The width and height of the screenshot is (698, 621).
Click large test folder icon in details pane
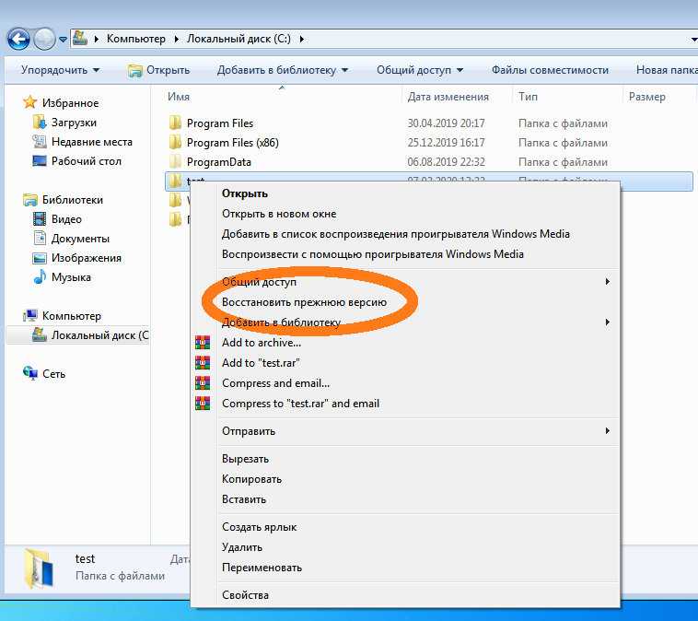click(x=39, y=568)
